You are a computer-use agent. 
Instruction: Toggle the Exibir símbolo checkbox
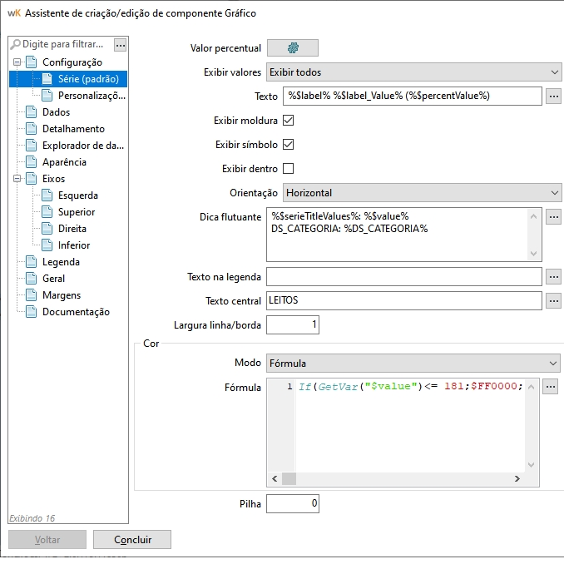pyautogui.click(x=289, y=145)
